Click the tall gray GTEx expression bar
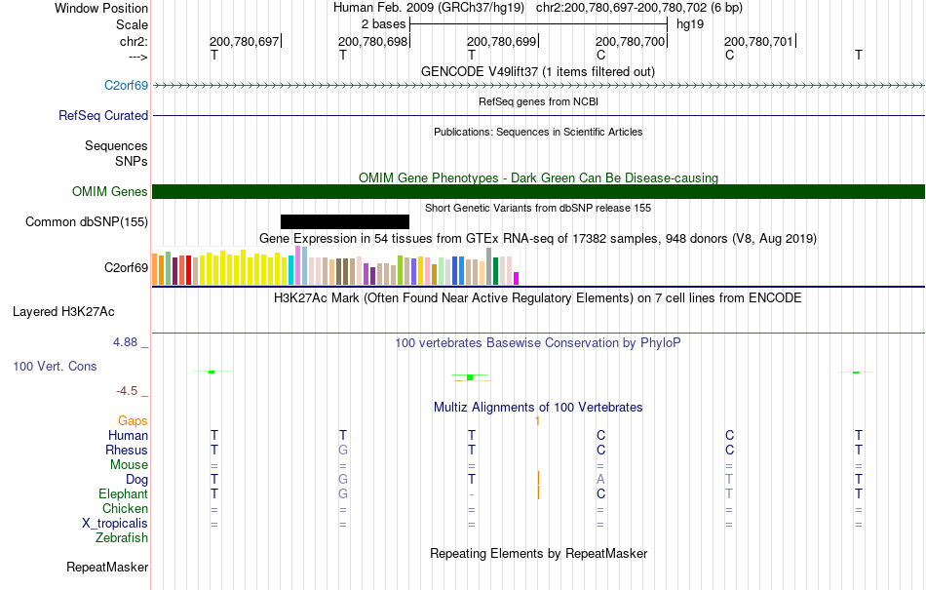This screenshot has height=590, width=926. 489,266
